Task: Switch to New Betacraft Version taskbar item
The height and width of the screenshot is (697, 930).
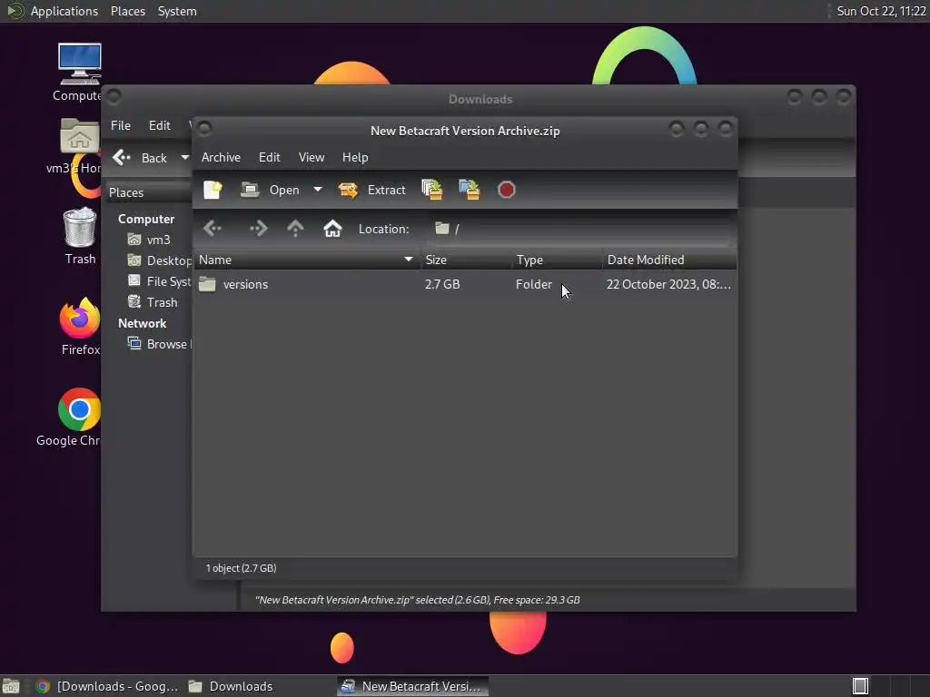Action: 413,686
